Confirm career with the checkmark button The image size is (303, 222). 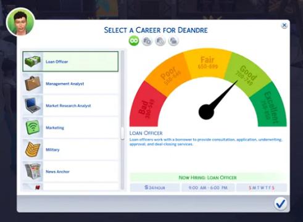point(281,203)
